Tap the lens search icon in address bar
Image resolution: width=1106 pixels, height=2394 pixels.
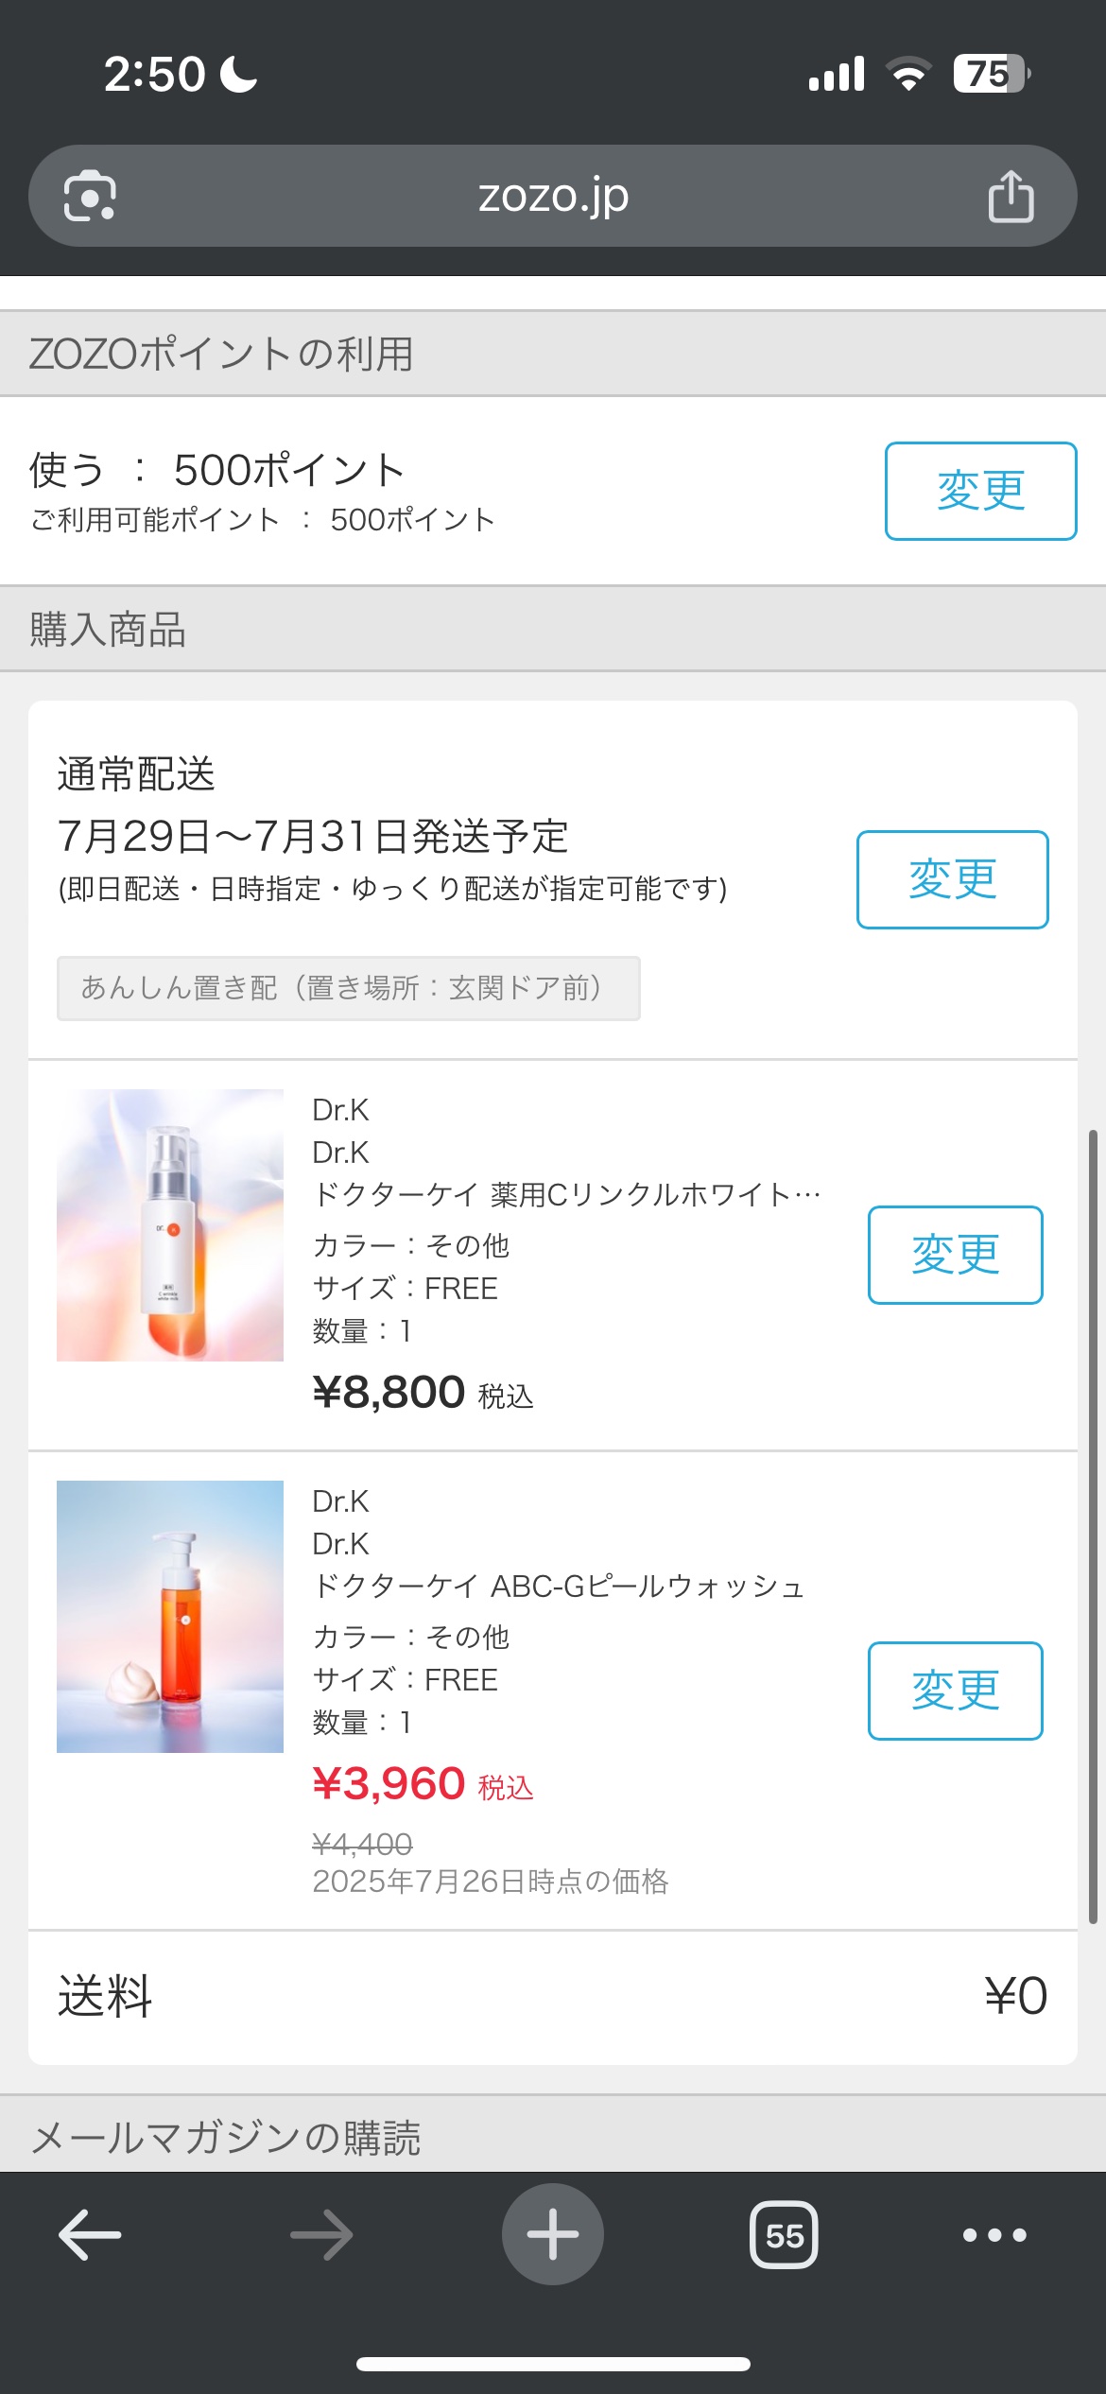coord(90,196)
